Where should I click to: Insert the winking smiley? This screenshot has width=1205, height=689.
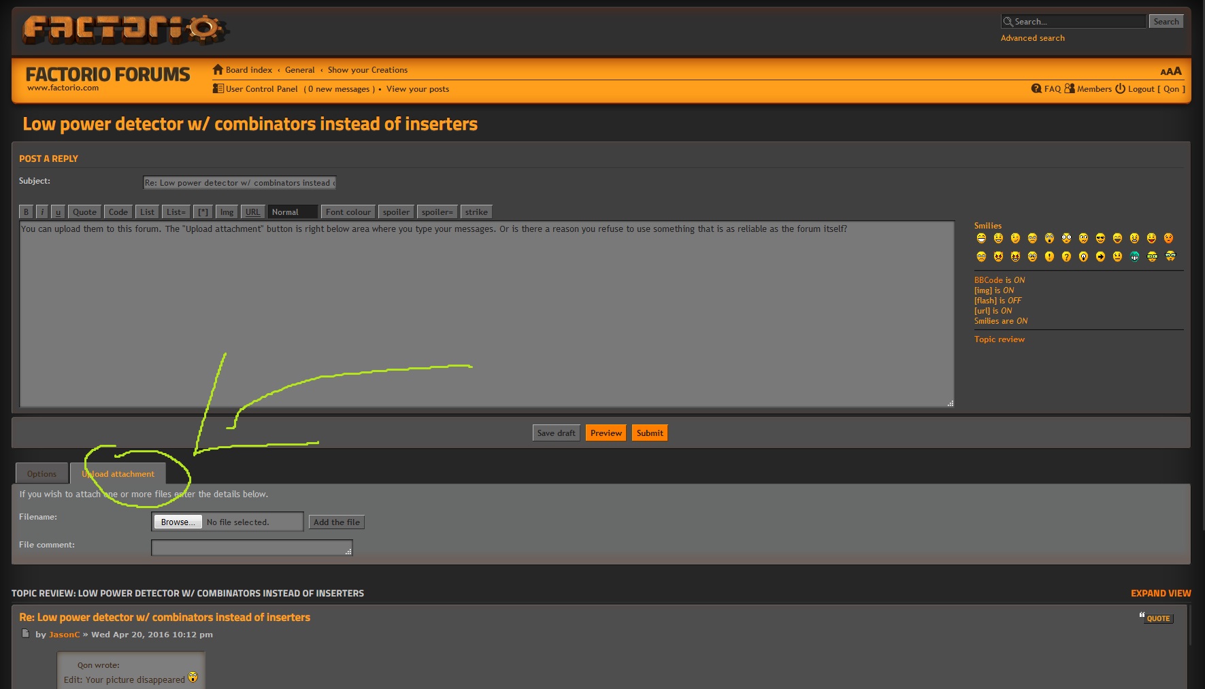1015,238
